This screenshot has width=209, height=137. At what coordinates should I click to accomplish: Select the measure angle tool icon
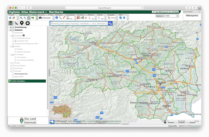pyautogui.click(x=86, y=18)
